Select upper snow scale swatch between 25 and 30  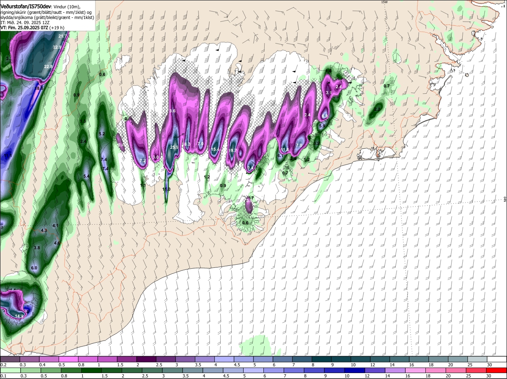pyautogui.click(x=478, y=359)
